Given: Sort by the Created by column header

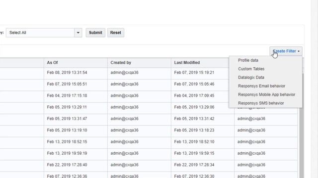Looking at the screenshot, I should point(139,63).
